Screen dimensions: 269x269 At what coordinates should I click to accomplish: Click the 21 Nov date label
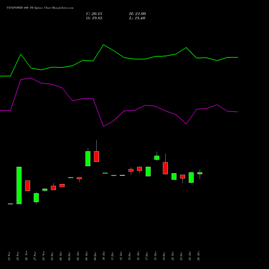point(9,256)
